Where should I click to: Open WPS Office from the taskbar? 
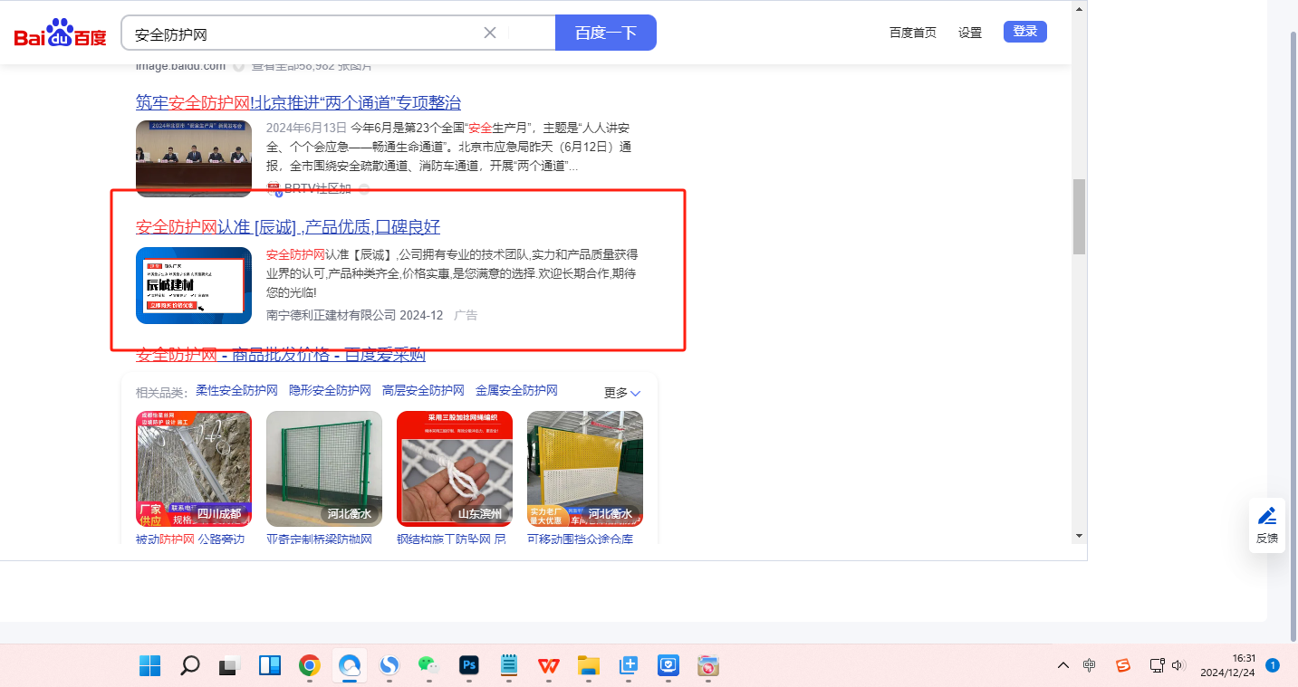tap(549, 666)
